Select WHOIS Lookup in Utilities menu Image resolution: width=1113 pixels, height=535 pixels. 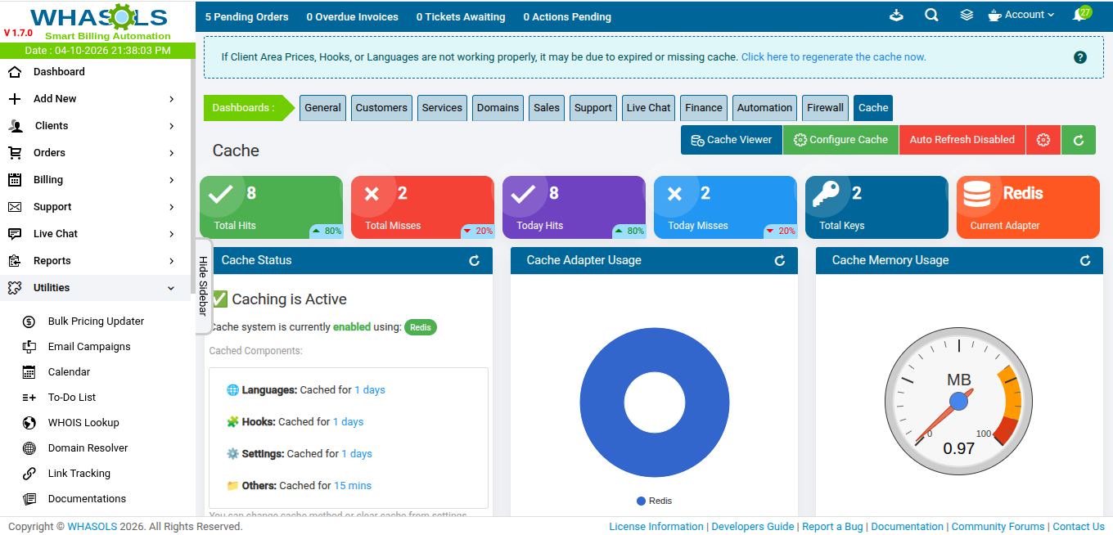83,423
